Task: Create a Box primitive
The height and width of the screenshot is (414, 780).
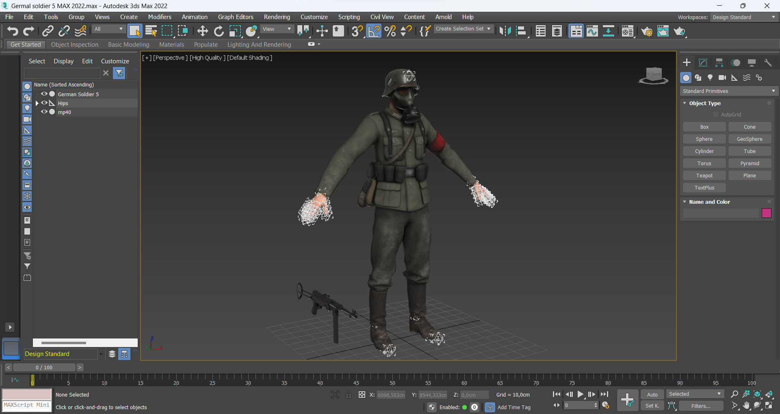Action: tap(704, 127)
